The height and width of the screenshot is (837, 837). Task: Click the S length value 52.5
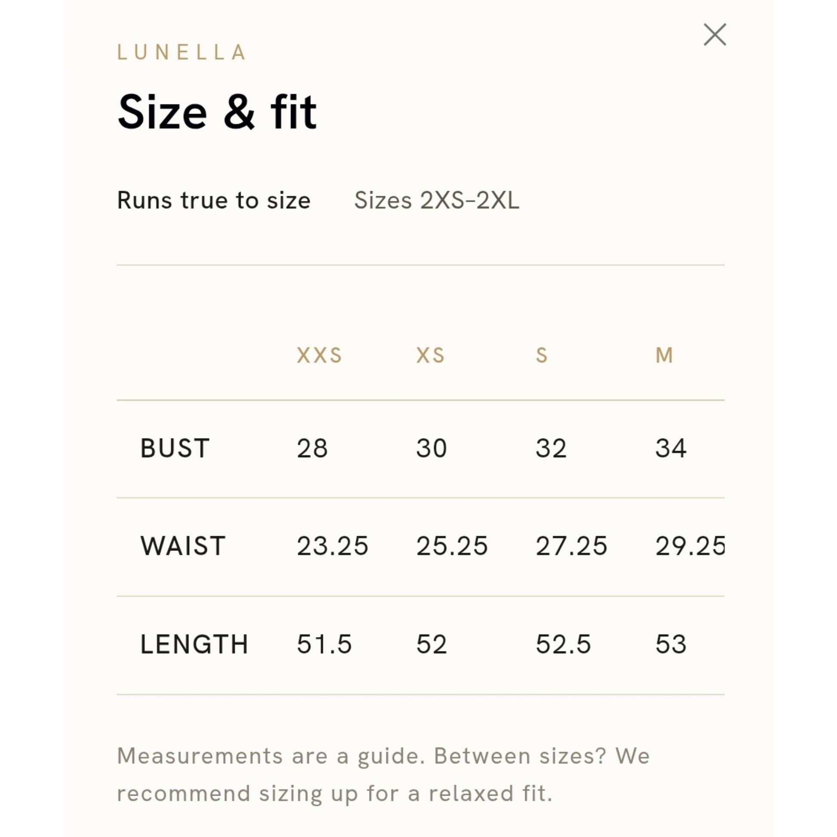pyautogui.click(x=563, y=644)
